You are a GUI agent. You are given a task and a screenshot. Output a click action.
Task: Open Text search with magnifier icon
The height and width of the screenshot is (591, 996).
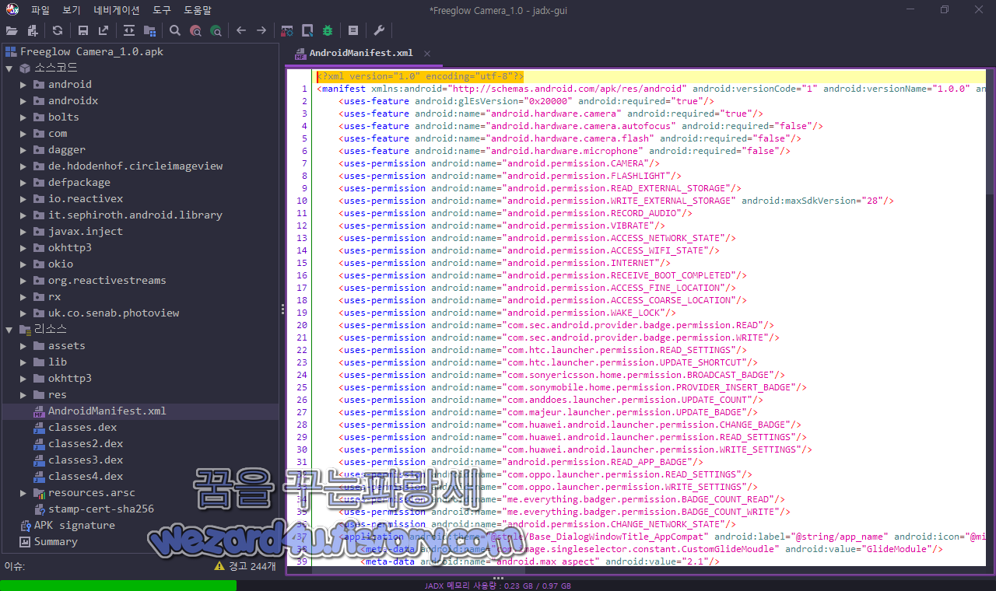point(175,30)
